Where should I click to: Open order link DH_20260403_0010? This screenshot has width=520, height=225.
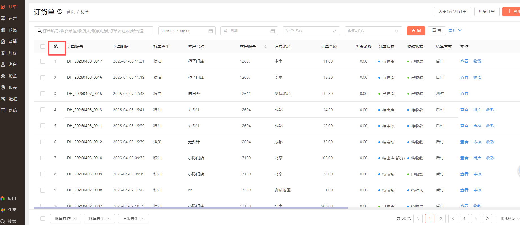[x=84, y=158]
